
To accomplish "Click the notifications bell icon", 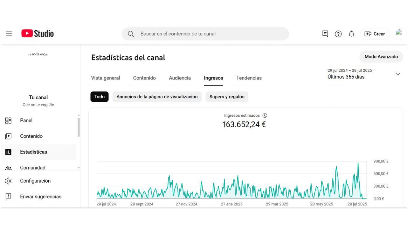I will tap(351, 34).
